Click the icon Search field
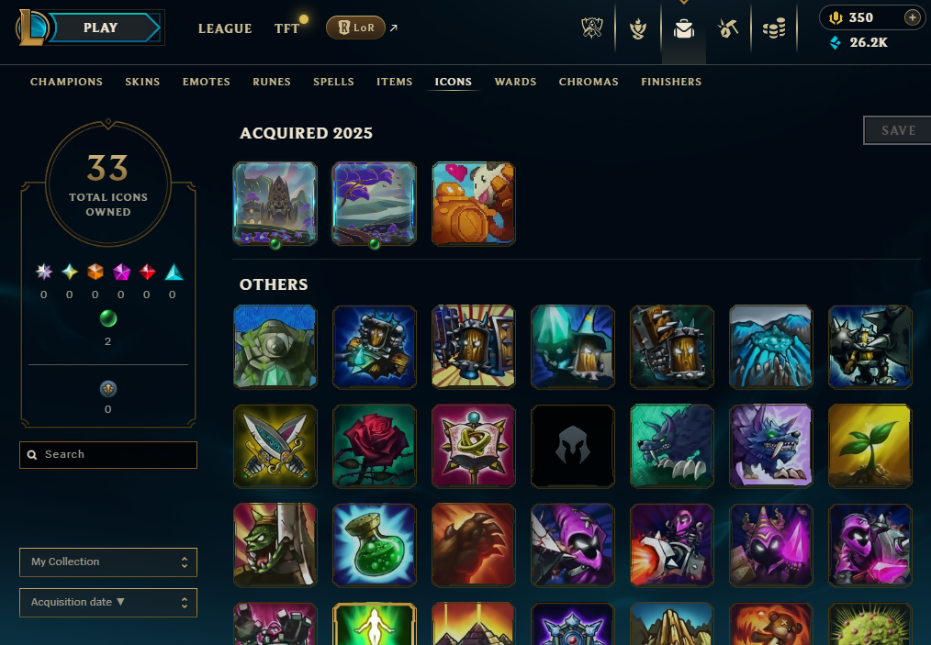 pyautogui.click(x=108, y=454)
